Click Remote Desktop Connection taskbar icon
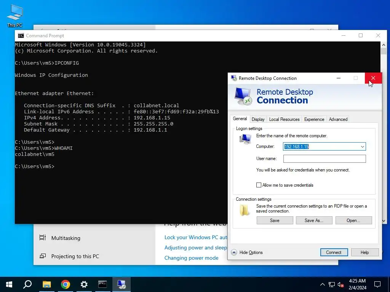This screenshot has width=390, height=292. (121, 284)
